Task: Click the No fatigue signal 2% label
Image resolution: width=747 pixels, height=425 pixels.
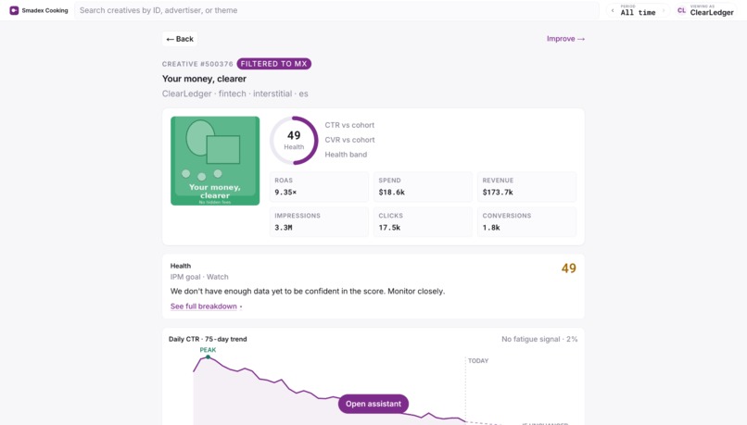Action: pos(539,339)
